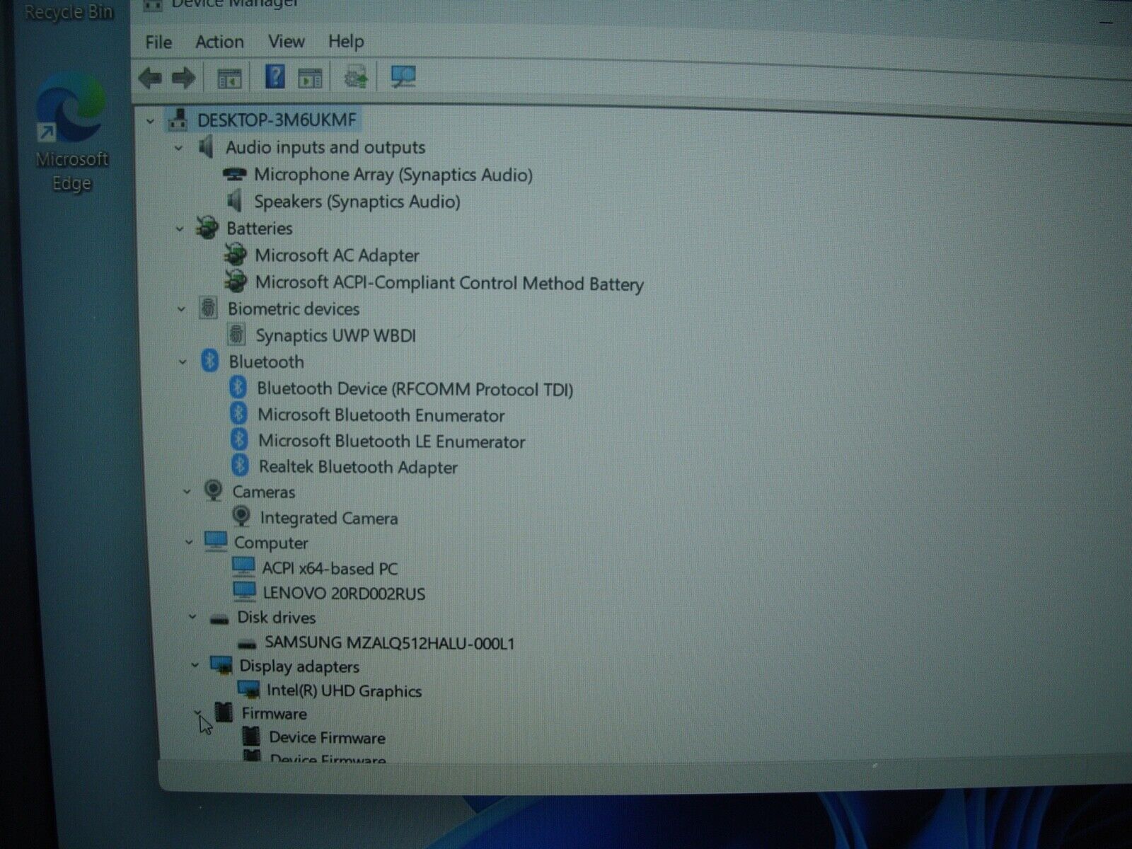Image resolution: width=1132 pixels, height=849 pixels.
Task: Click icon beside Intel(R) UHD Graphics
Action: 249,689
